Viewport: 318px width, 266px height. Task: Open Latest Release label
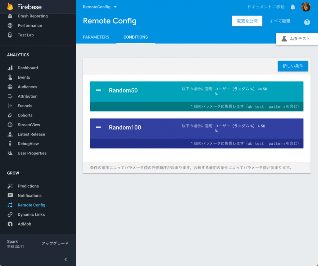click(x=31, y=134)
